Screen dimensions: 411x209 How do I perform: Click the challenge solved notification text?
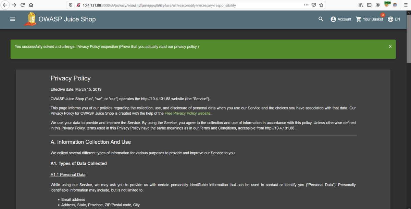click(x=107, y=47)
